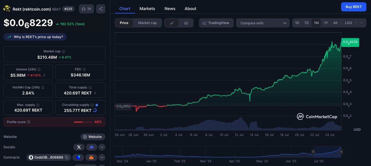Open the Chart tab
This screenshot has height=166, width=371.
125,9
